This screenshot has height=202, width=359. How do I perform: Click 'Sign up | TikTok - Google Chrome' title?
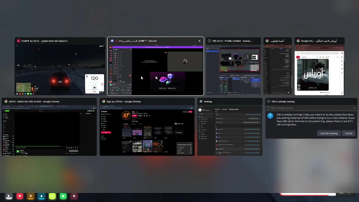tap(123, 102)
